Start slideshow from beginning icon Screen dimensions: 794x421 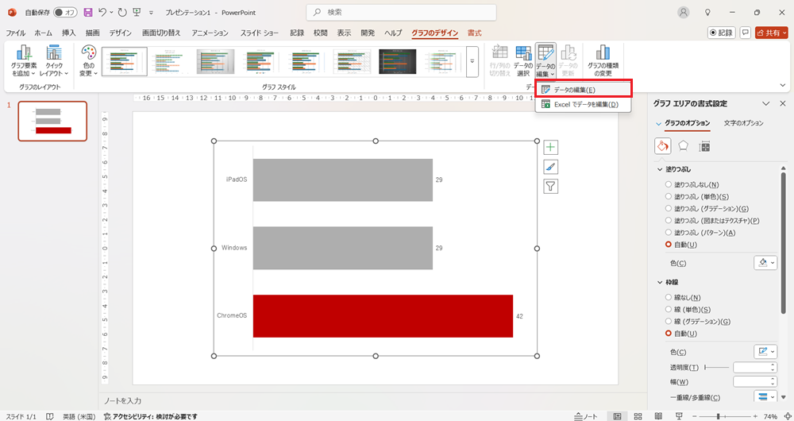(x=137, y=12)
